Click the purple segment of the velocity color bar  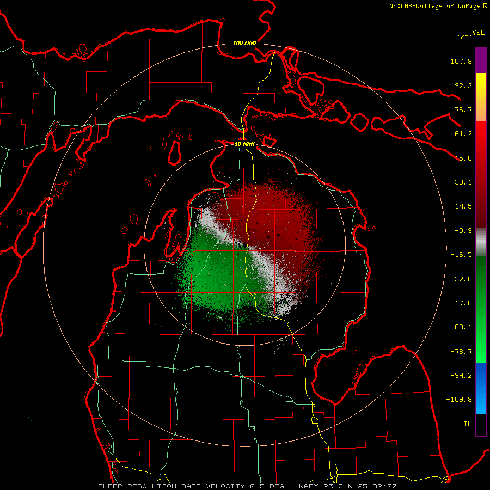(x=481, y=60)
